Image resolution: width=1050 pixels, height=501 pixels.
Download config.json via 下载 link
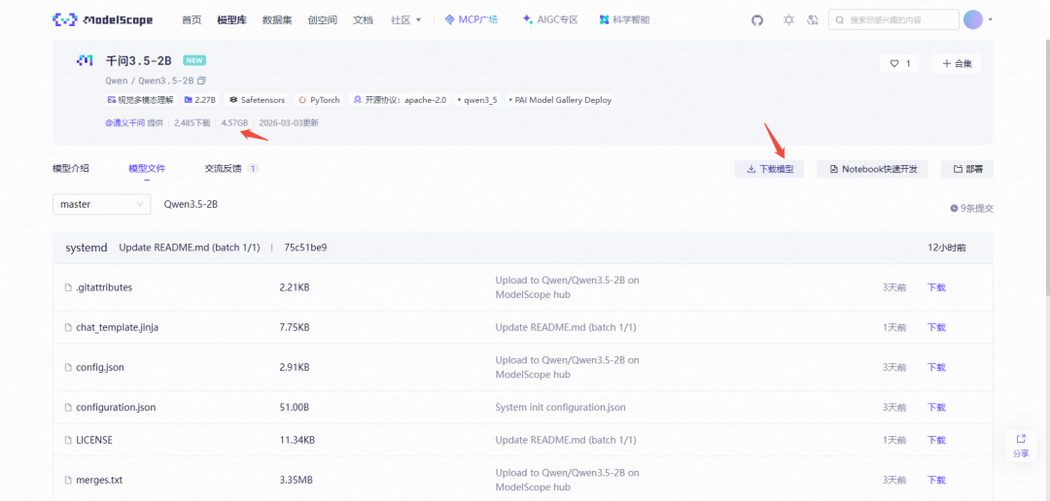pos(936,367)
